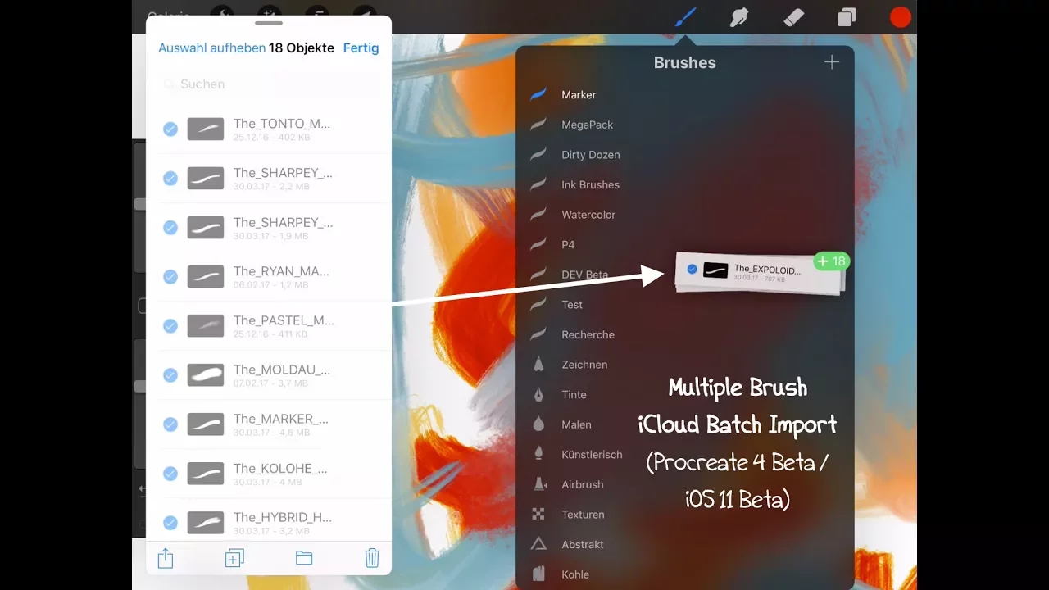Open the Share icon in Files panel
The width and height of the screenshot is (1049, 590).
pos(166,558)
